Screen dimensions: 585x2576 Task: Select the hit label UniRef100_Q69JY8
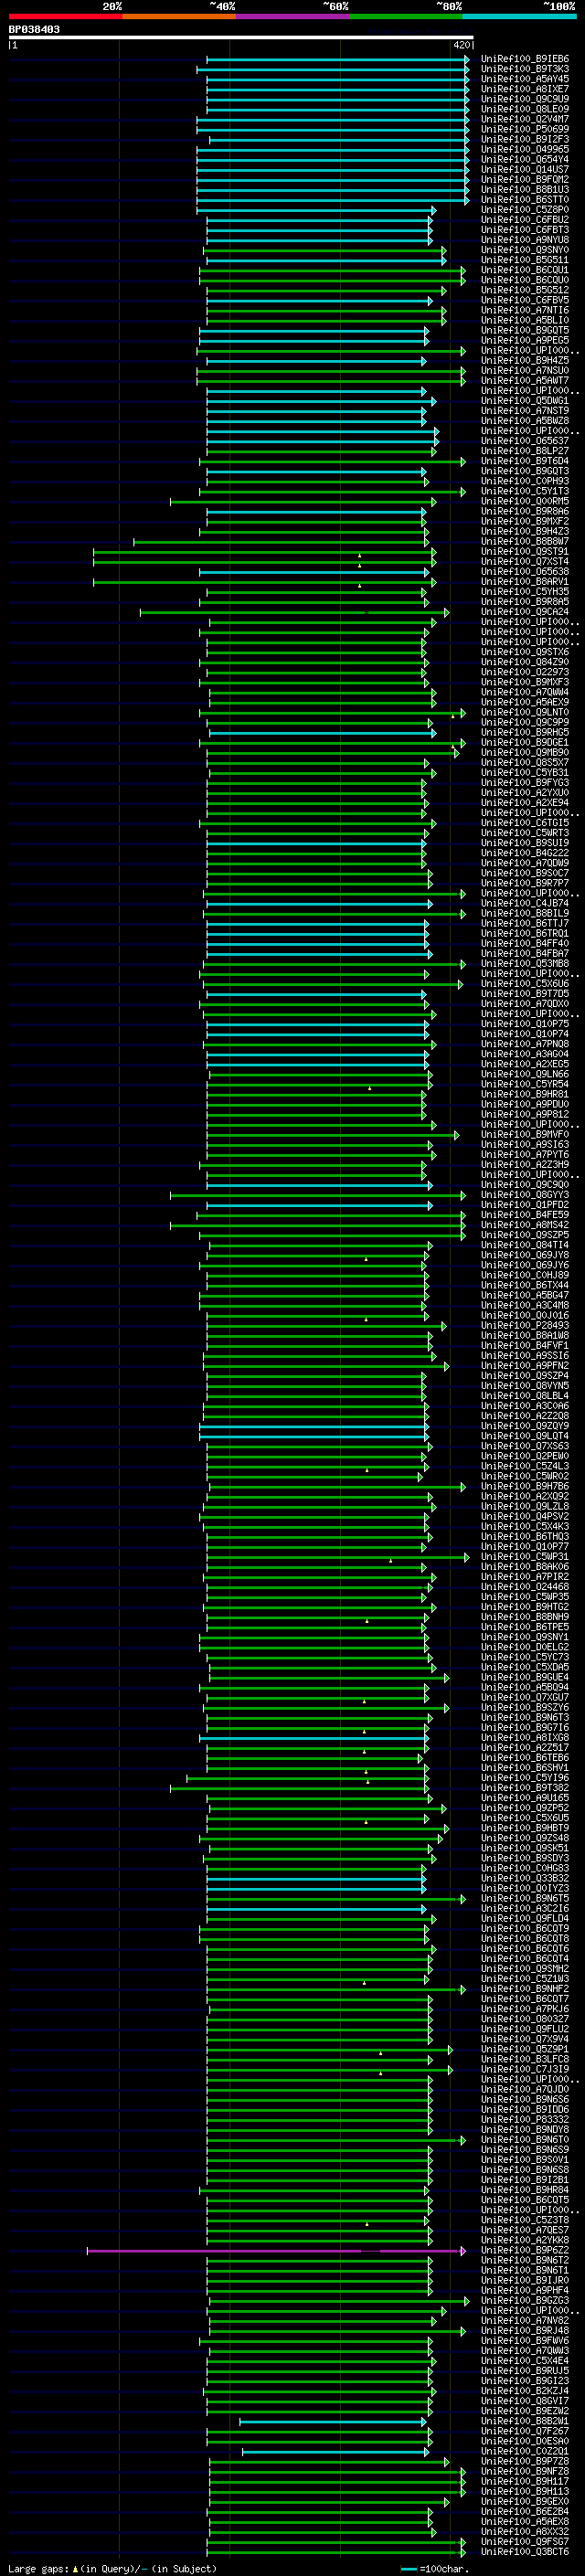pos(525,1255)
